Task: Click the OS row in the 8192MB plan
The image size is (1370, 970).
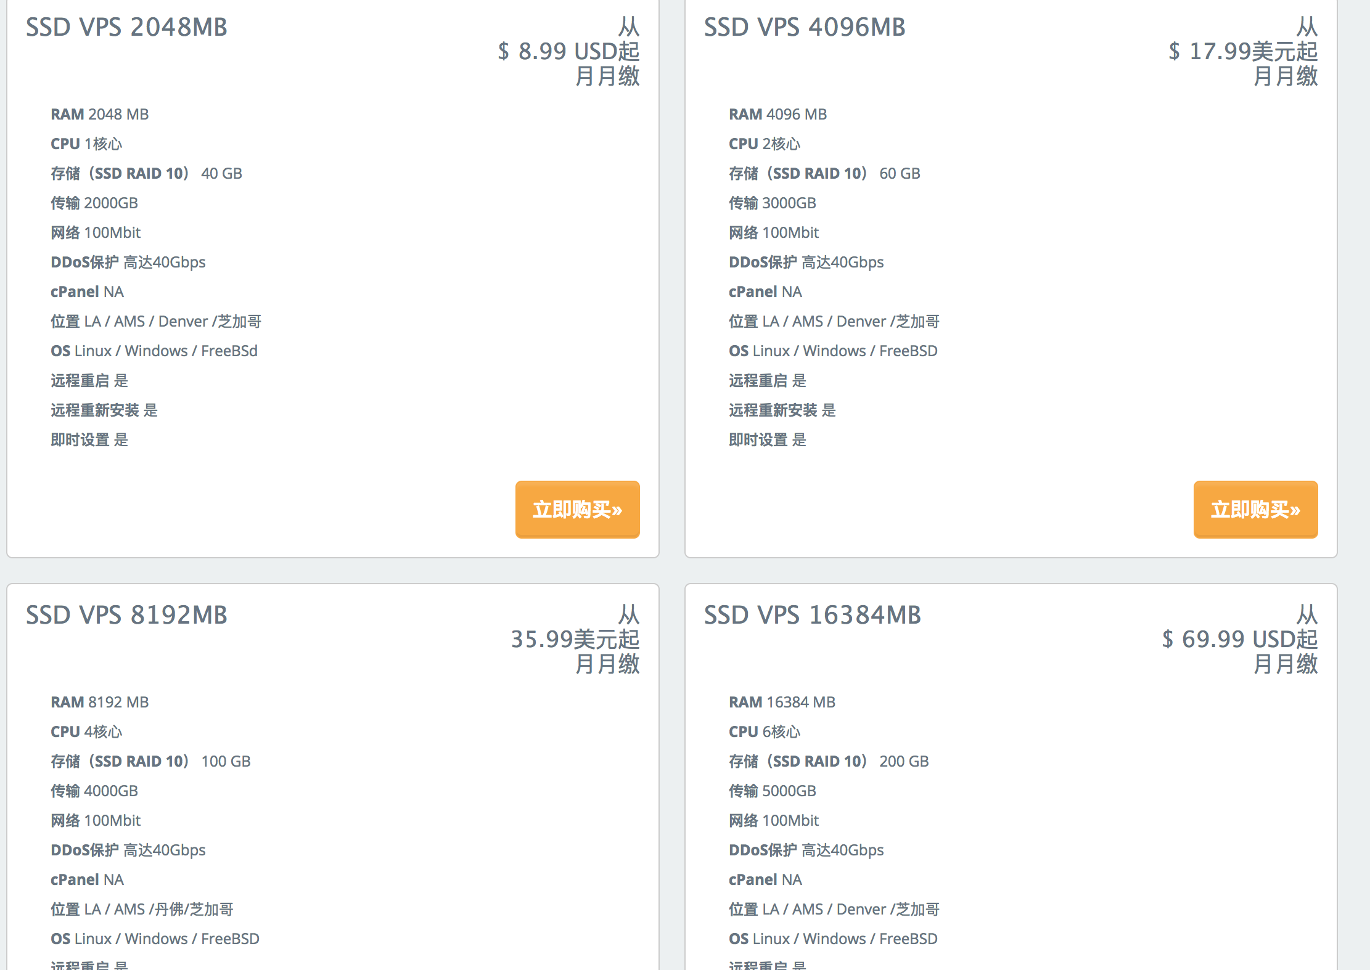Action: (155, 939)
